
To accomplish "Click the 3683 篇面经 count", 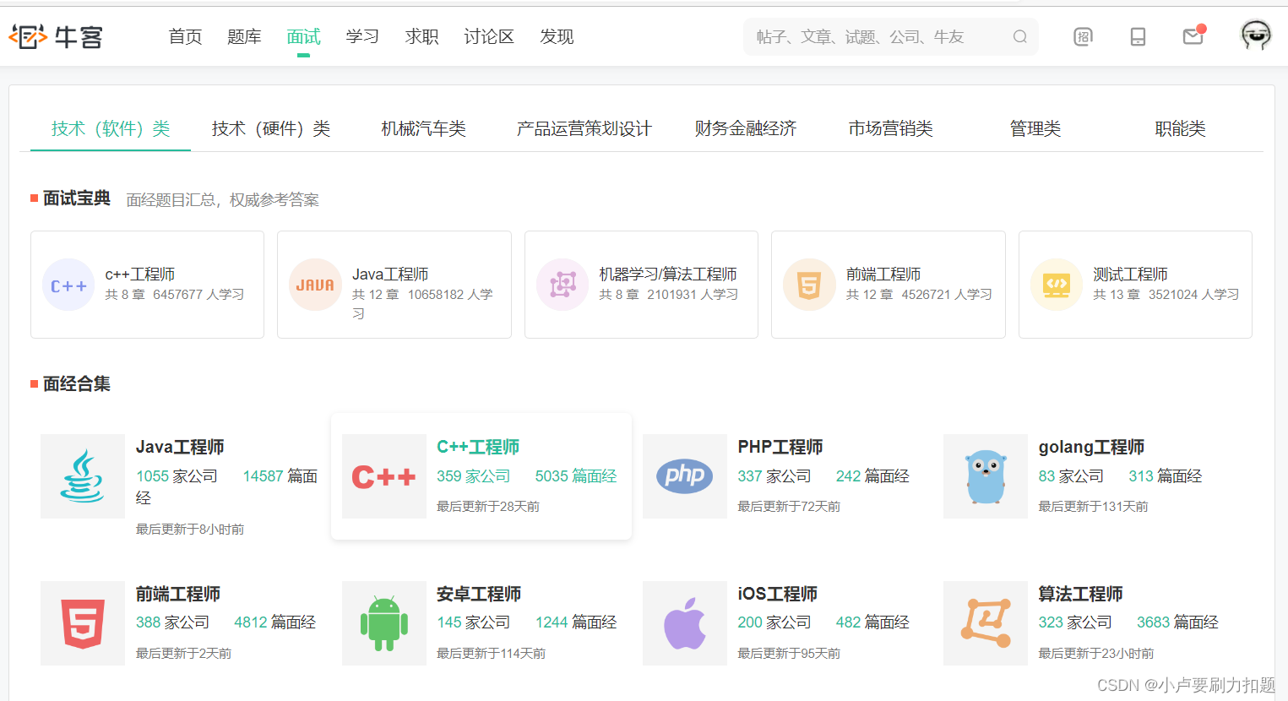I will [1177, 622].
